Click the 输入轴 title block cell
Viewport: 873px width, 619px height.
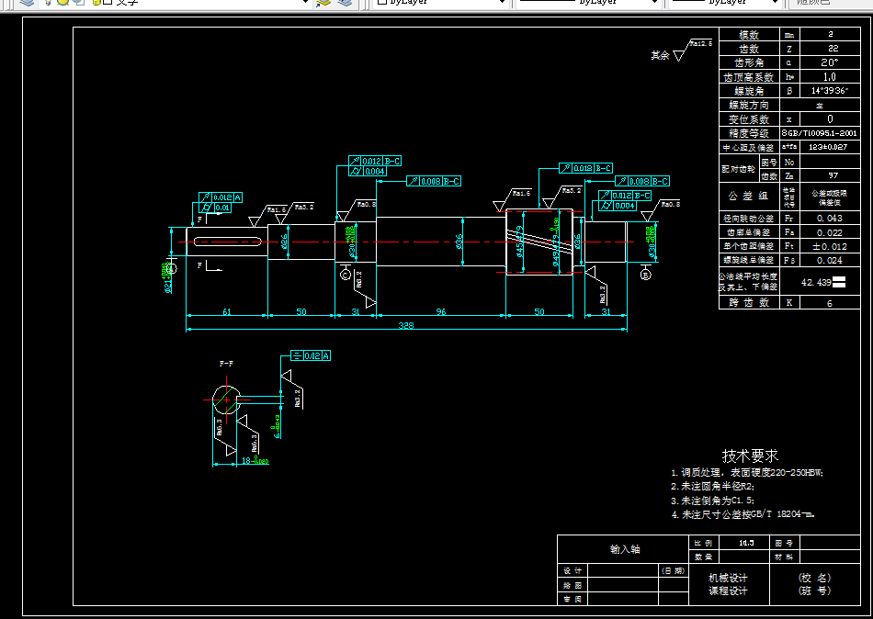coord(625,549)
